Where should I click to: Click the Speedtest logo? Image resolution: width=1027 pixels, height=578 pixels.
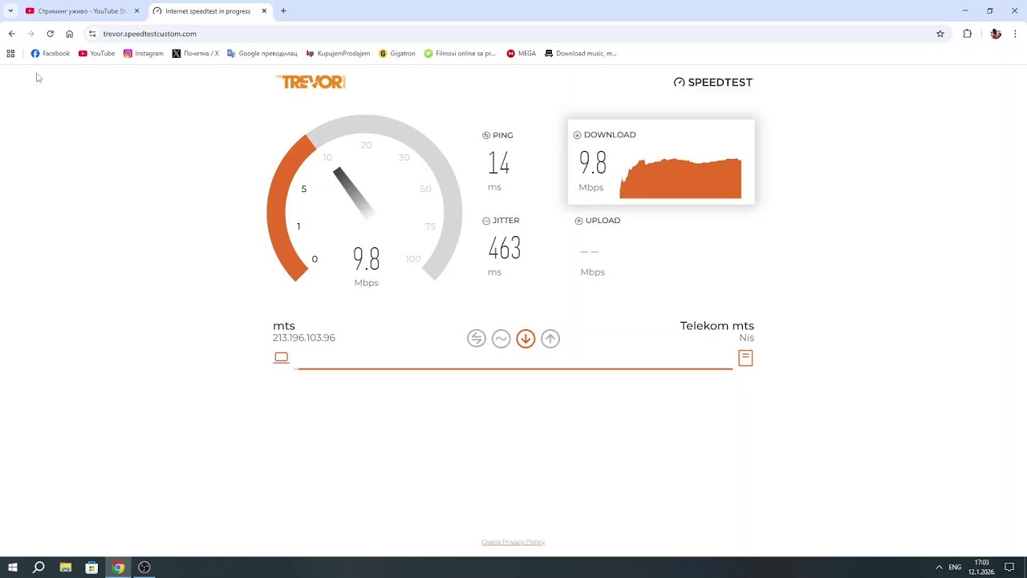(713, 83)
